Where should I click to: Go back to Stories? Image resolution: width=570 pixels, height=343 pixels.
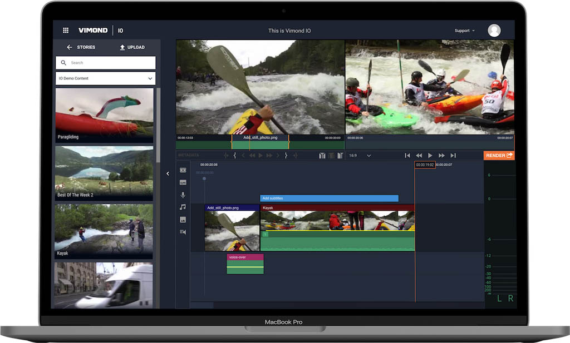coord(81,47)
